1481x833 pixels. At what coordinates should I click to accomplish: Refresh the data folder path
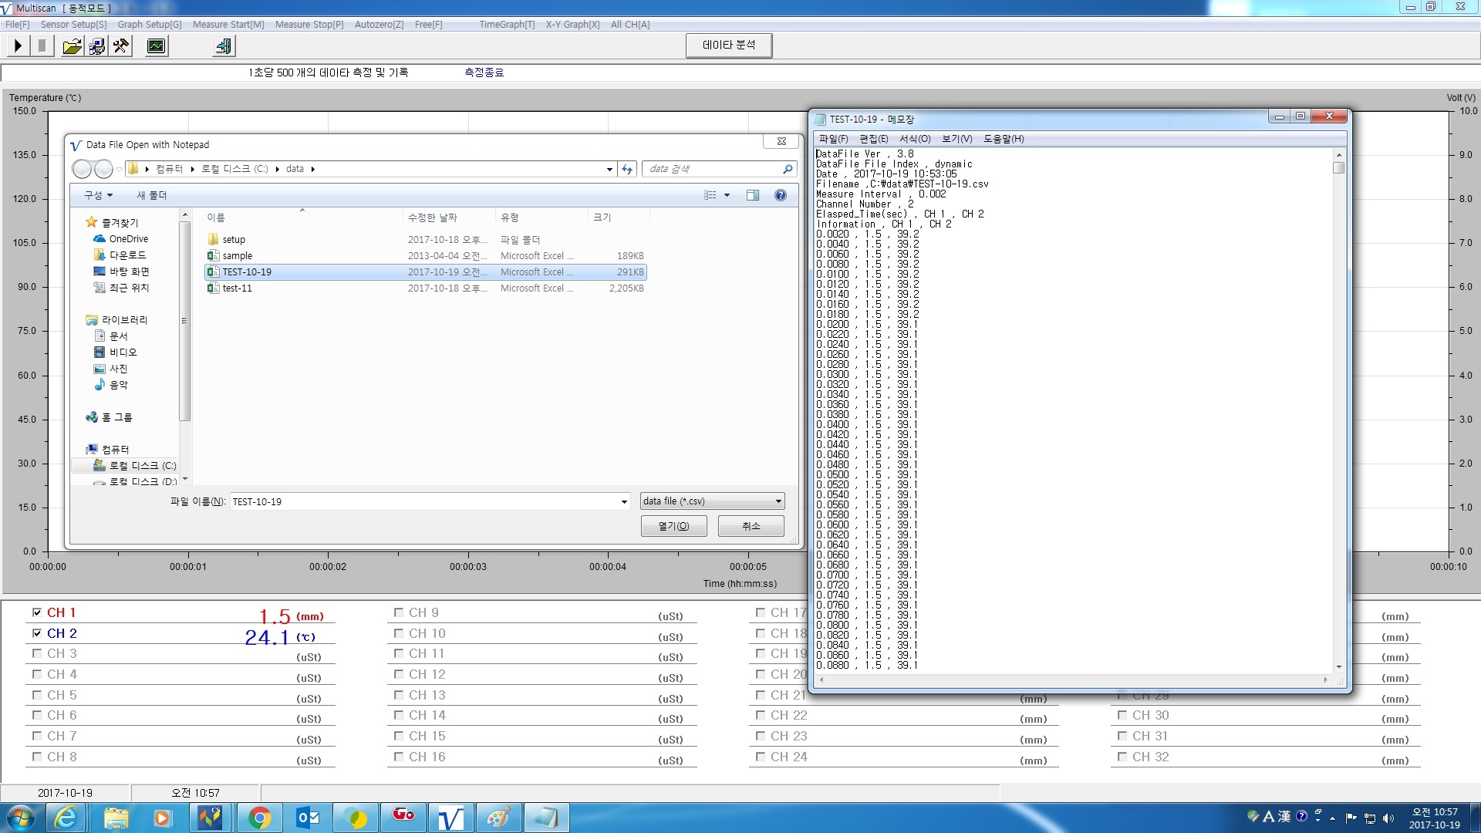(627, 169)
